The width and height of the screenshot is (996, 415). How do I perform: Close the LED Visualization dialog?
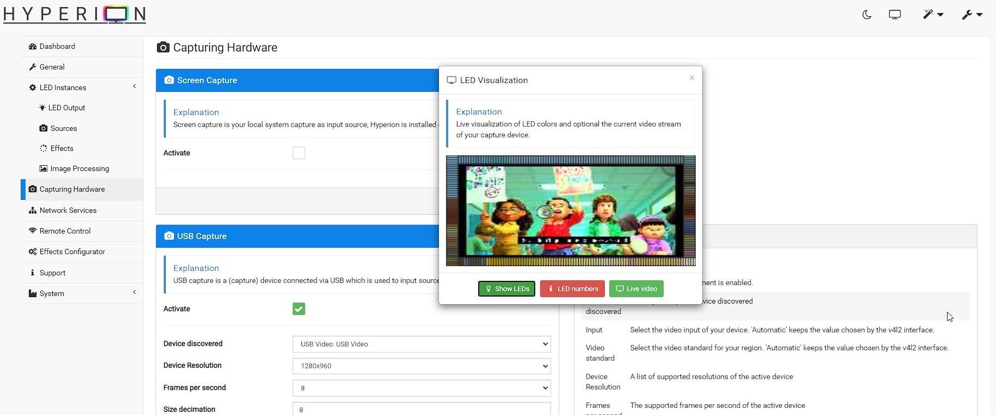(x=692, y=78)
